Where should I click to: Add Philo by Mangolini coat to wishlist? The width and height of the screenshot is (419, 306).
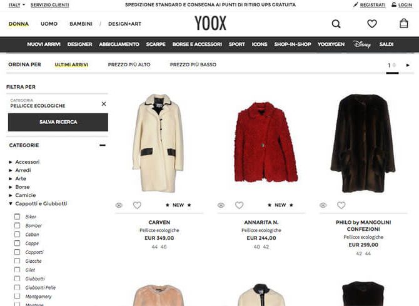coord(341,205)
